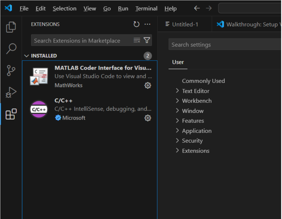Collapse the INSTALLED section
This screenshot has width=282, height=219.
coord(26,56)
